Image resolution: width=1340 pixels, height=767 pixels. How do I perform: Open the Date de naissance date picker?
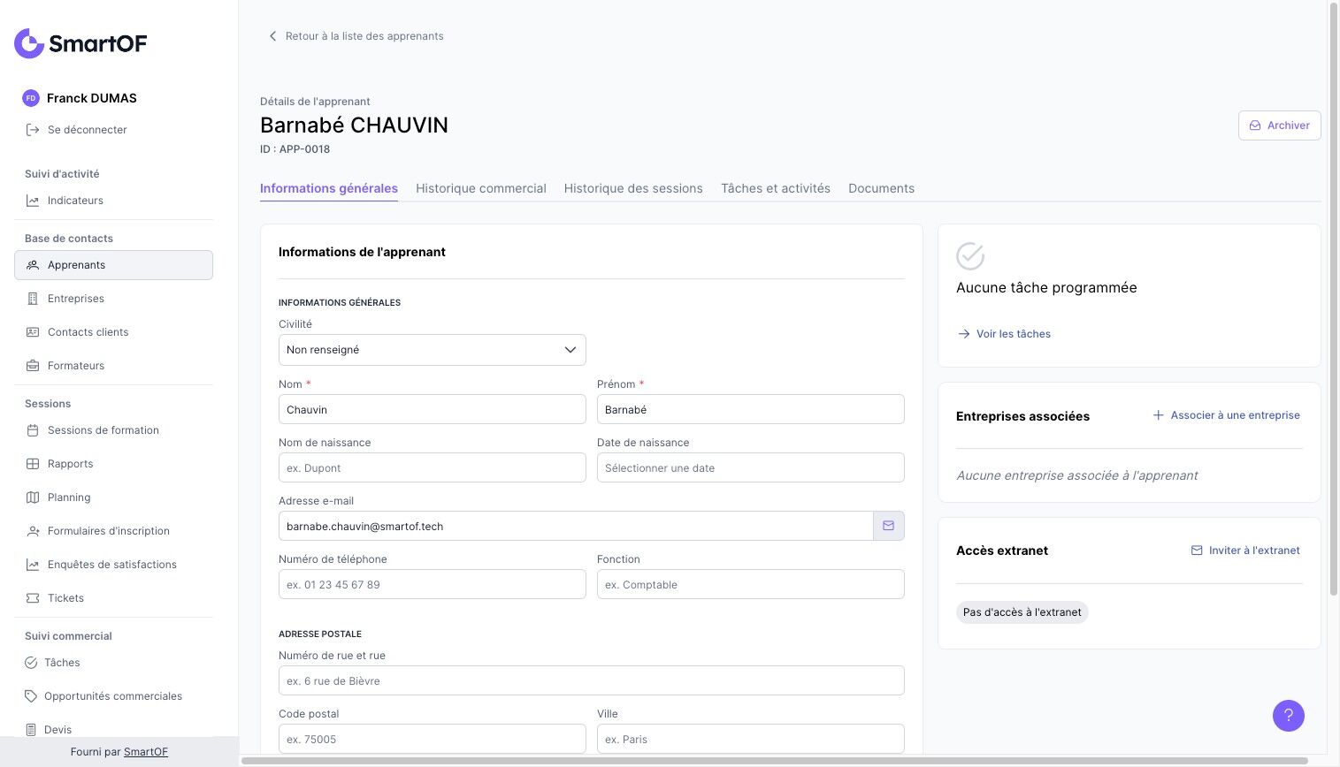coord(750,467)
